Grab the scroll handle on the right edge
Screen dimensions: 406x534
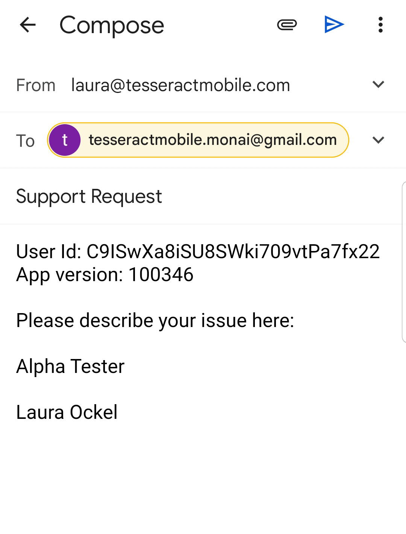point(404,262)
